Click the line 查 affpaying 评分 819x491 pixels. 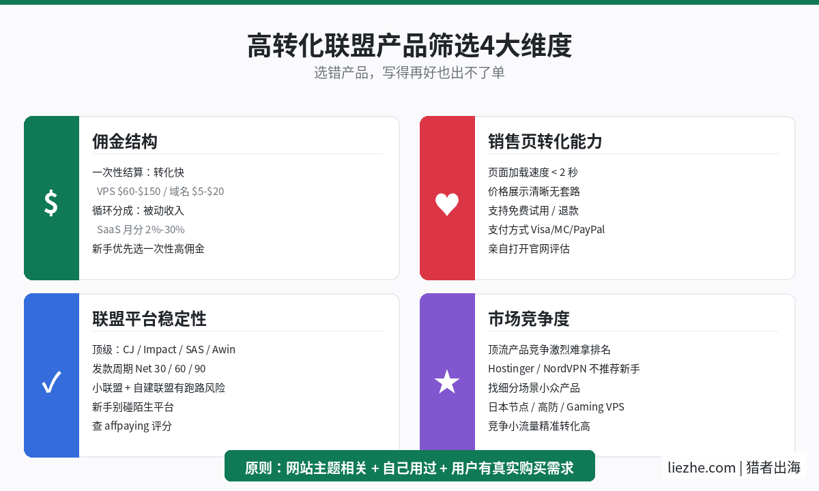pos(132,426)
